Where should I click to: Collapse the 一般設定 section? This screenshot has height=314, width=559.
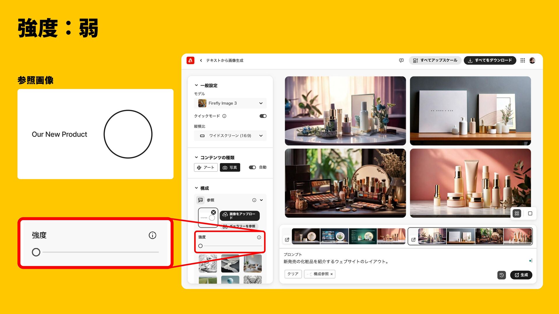click(x=197, y=85)
